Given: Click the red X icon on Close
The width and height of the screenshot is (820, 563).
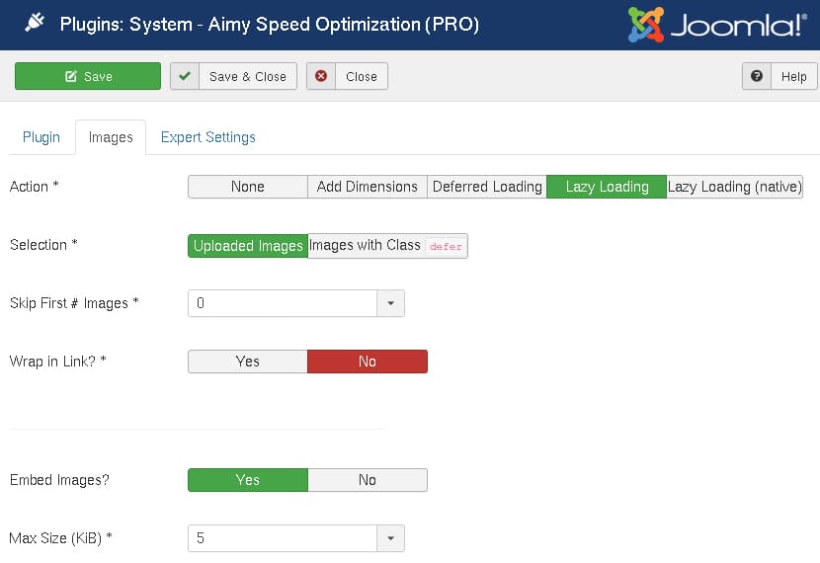Looking at the screenshot, I should pos(321,76).
